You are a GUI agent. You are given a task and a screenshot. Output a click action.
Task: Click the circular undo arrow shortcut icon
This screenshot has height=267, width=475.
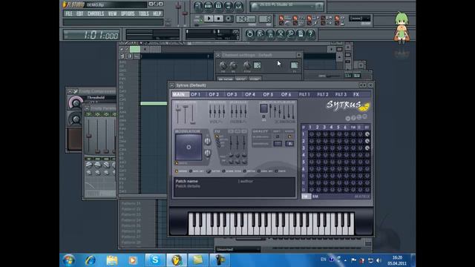pos(249,33)
